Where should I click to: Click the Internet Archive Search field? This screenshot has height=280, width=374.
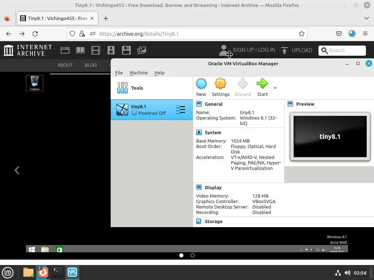tap(342, 50)
